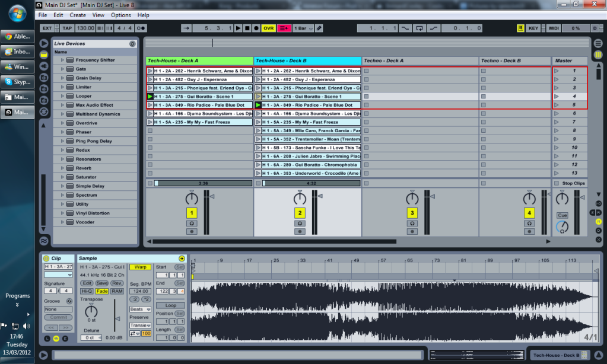Open the Beats warp mode dropdown

(x=140, y=309)
